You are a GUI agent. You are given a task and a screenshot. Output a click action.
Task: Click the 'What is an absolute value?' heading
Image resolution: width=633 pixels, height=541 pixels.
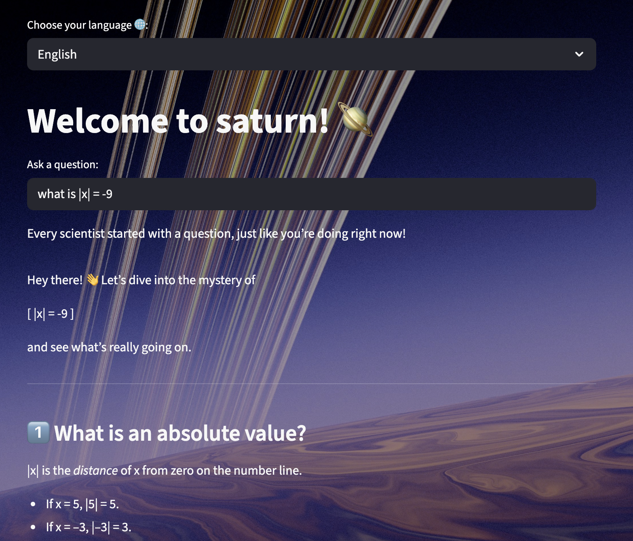pyautogui.click(x=180, y=433)
